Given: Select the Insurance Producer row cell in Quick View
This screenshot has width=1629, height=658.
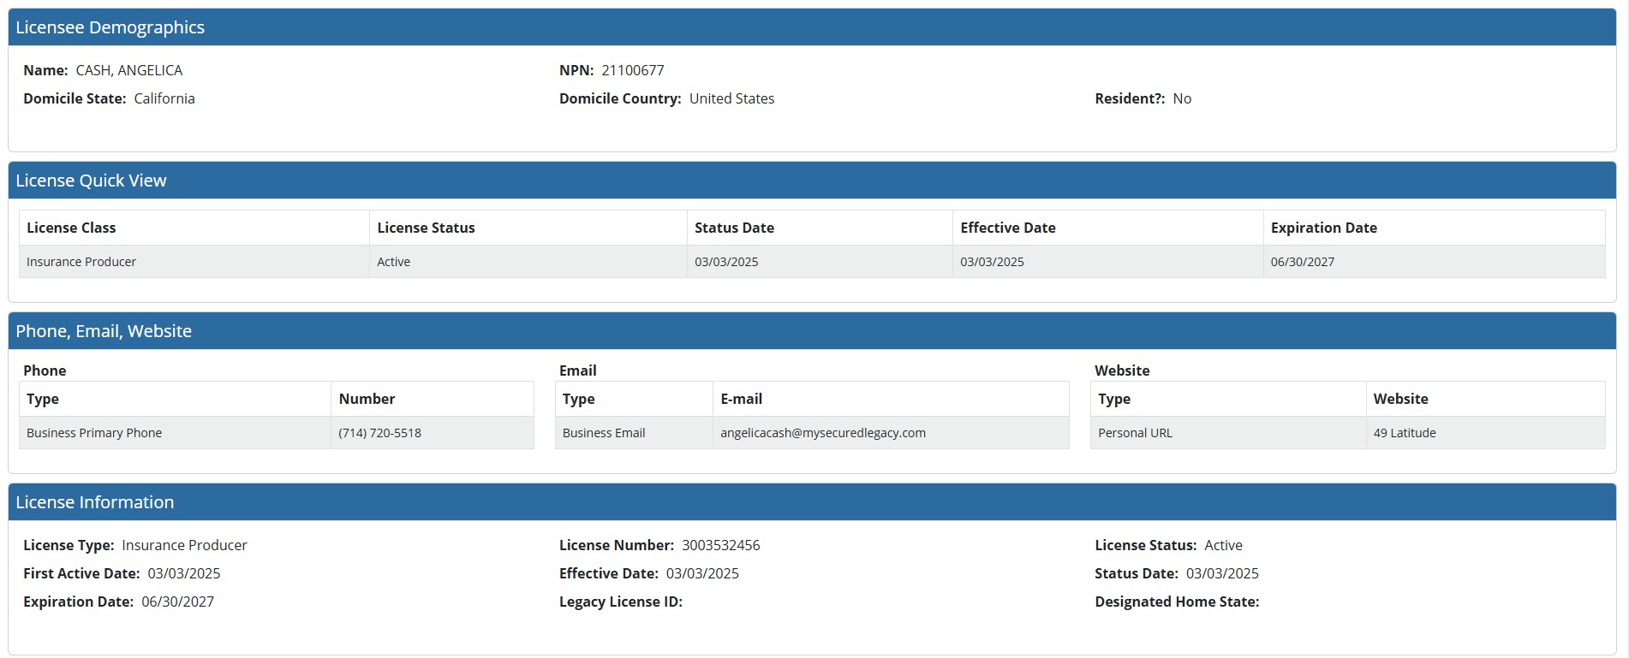Looking at the screenshot, I should point(81,262).
